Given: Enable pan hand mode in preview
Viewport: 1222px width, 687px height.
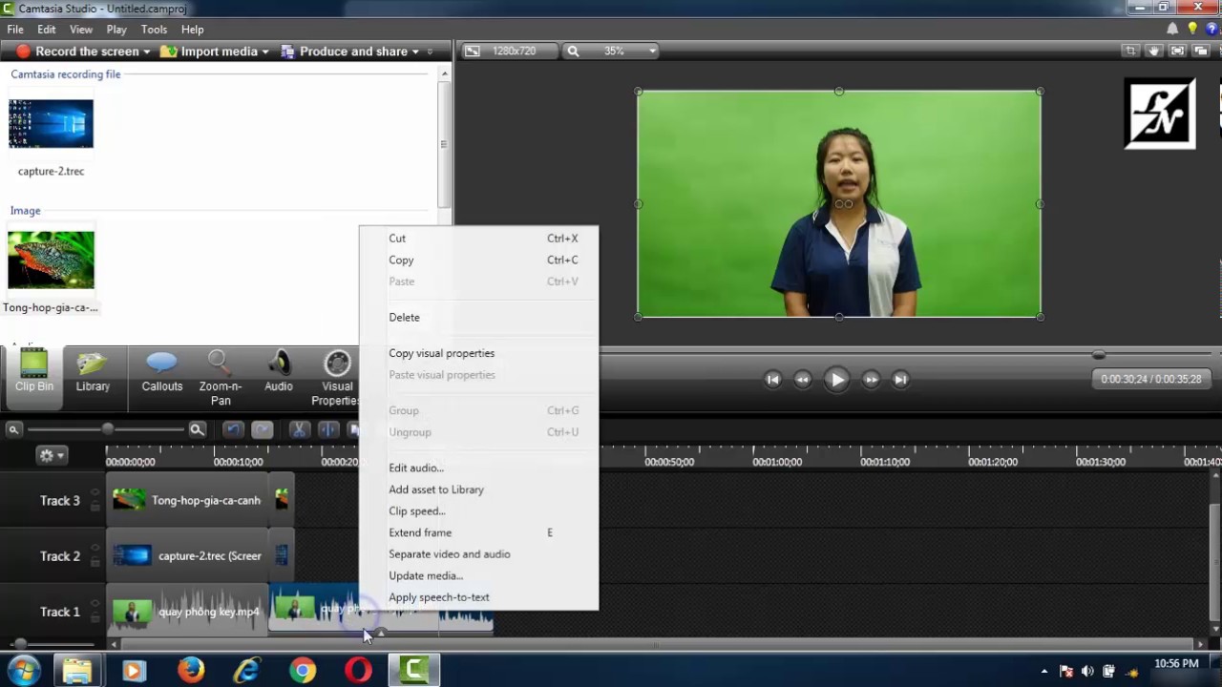Looking at the screenshot, I should click(x=1154, y=52).
